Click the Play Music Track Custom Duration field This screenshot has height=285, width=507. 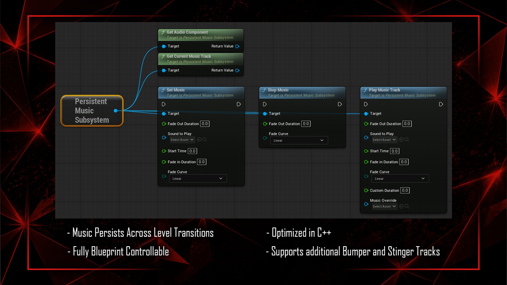tap(405, 190)
